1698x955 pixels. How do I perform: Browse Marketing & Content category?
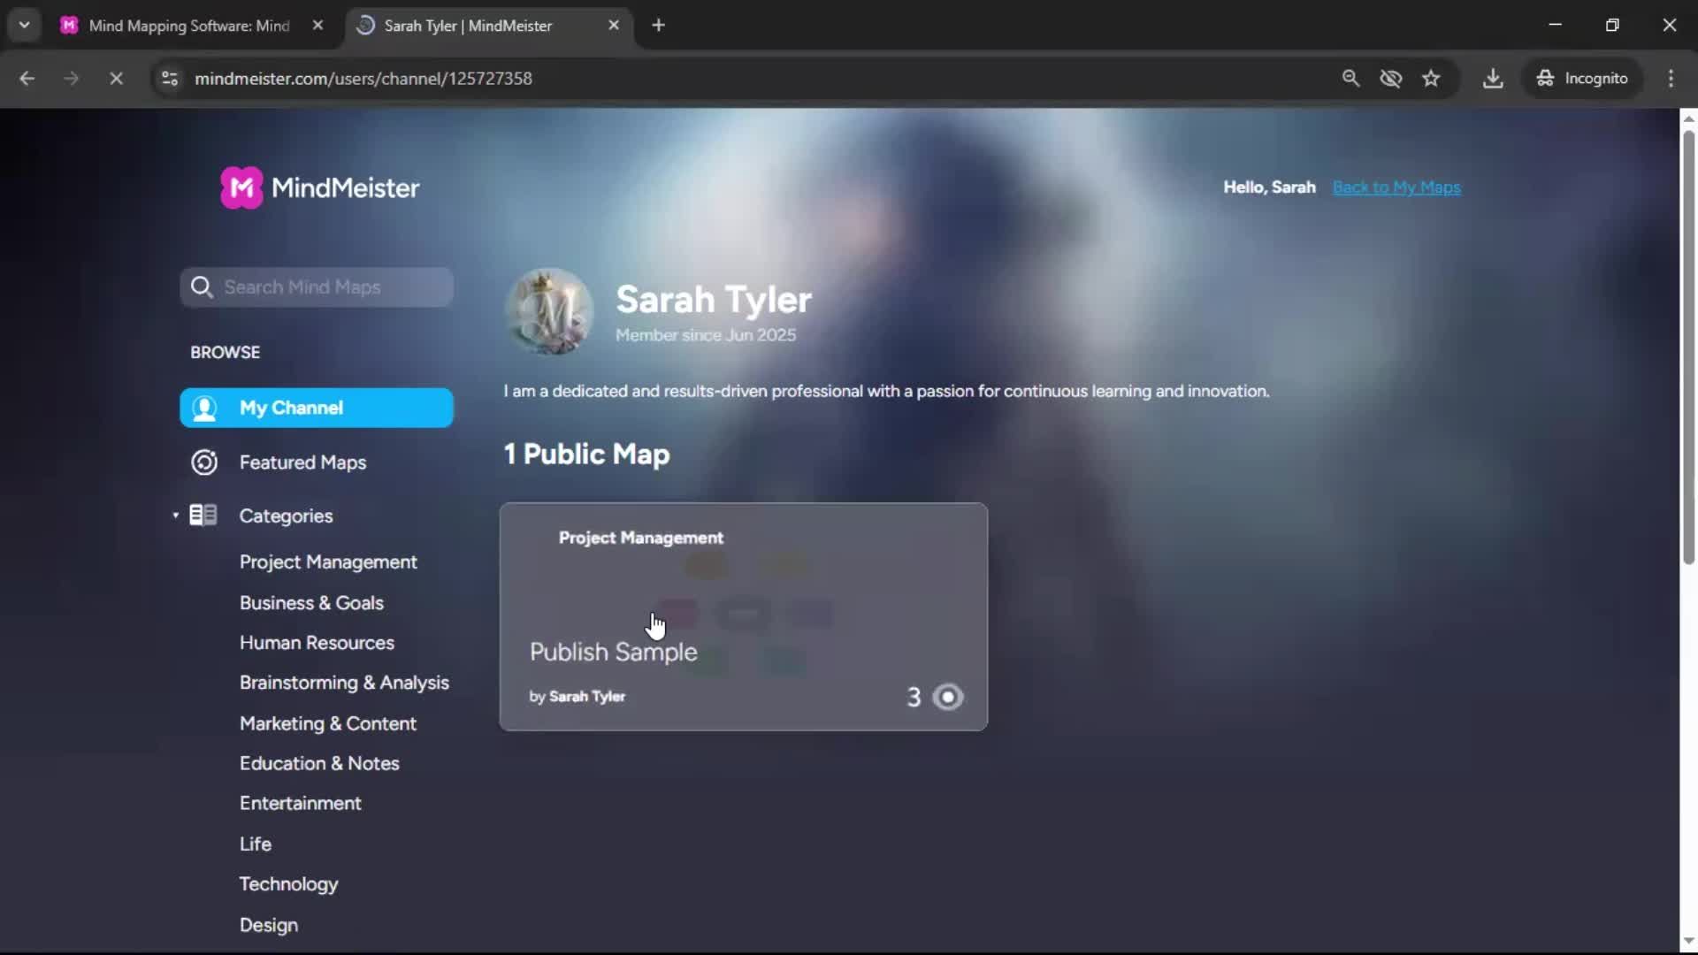coord(327,723)
